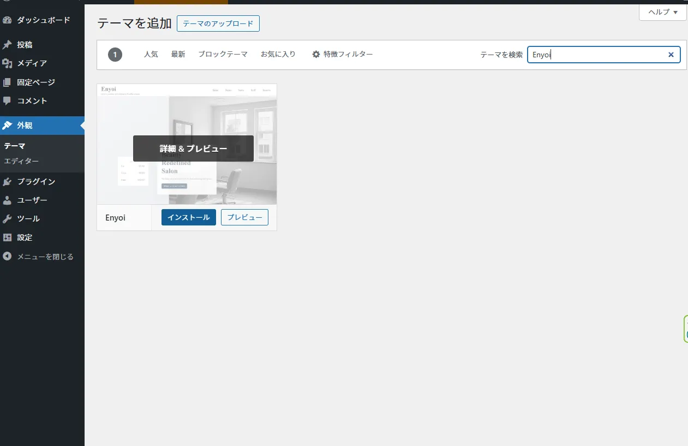Image resolution: width=688 pixels, height=446 pixels.
Task: Open Media via its sidebar icon
Action: click(7, 63)
